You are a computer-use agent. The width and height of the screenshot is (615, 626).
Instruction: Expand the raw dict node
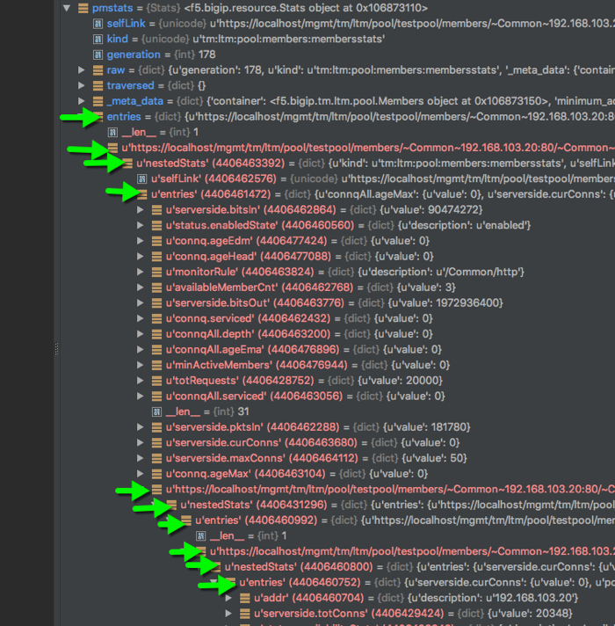pos(82,70)
